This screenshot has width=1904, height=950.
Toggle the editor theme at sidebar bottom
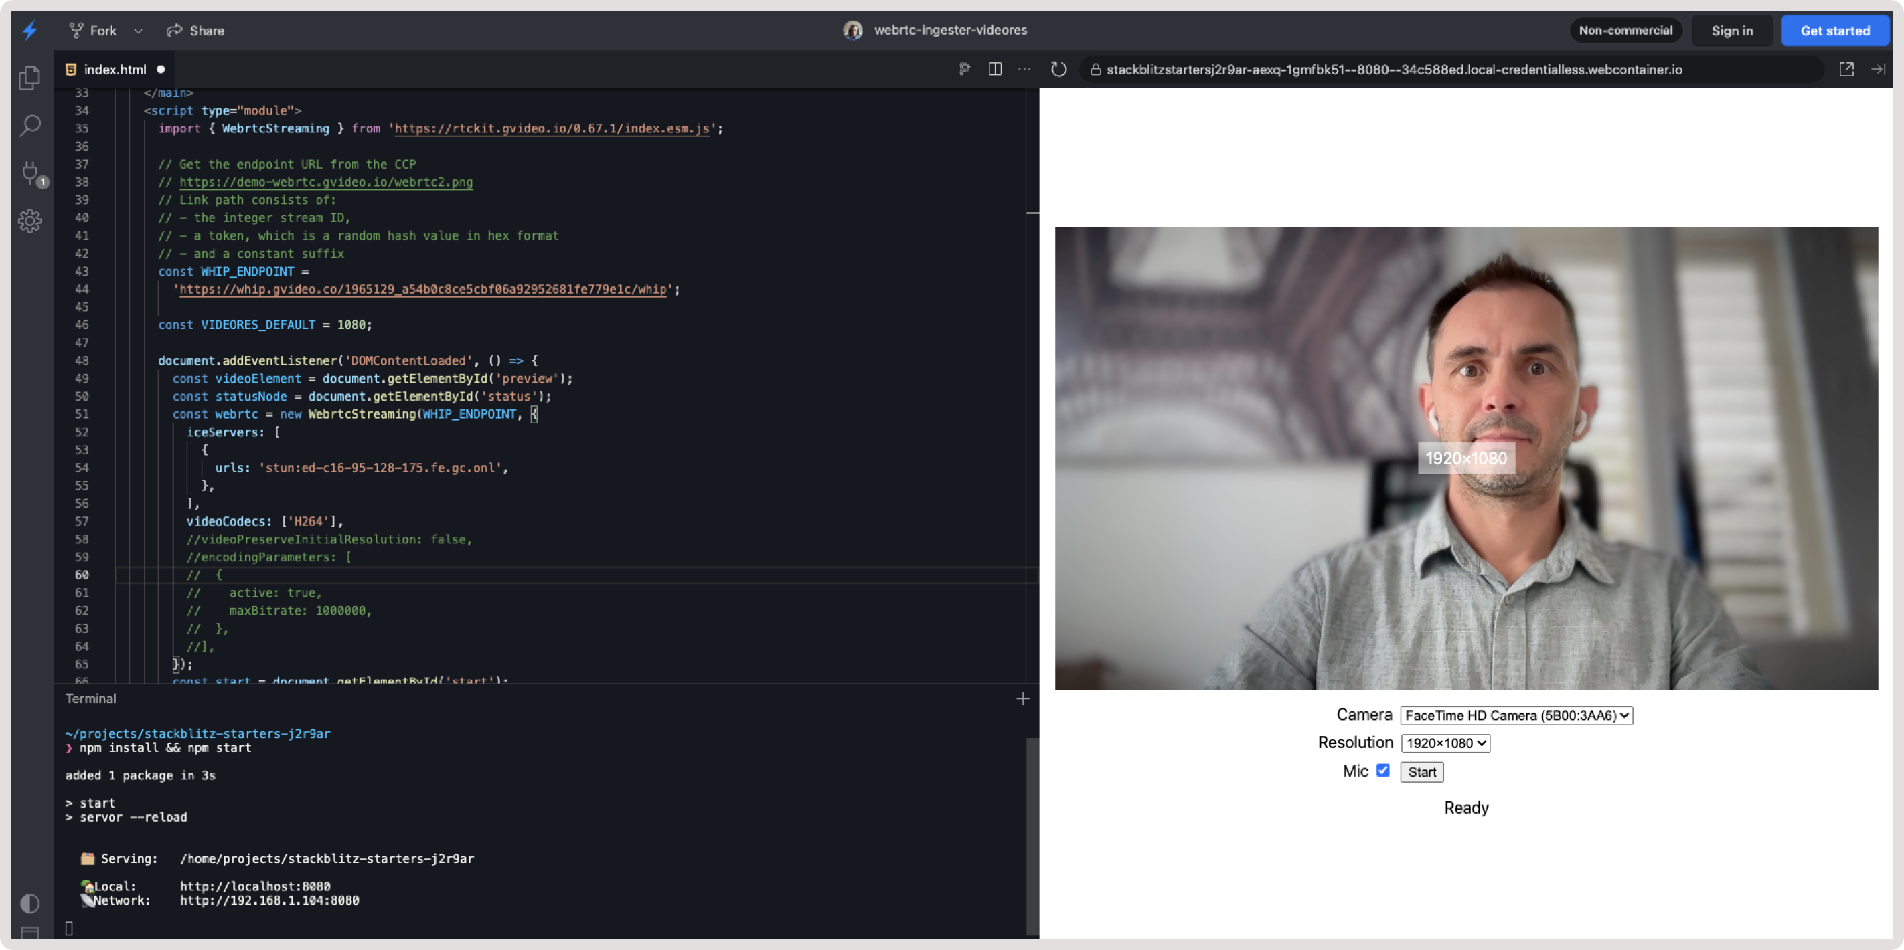click(29, 903)
